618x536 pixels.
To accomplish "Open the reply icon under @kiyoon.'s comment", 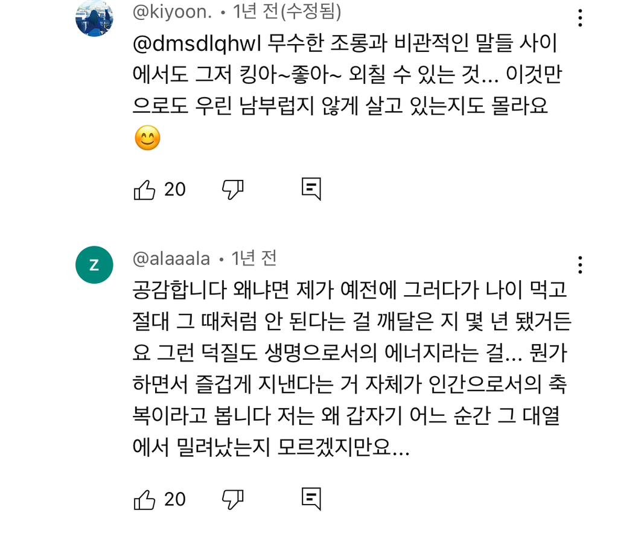I will (311, 189).
